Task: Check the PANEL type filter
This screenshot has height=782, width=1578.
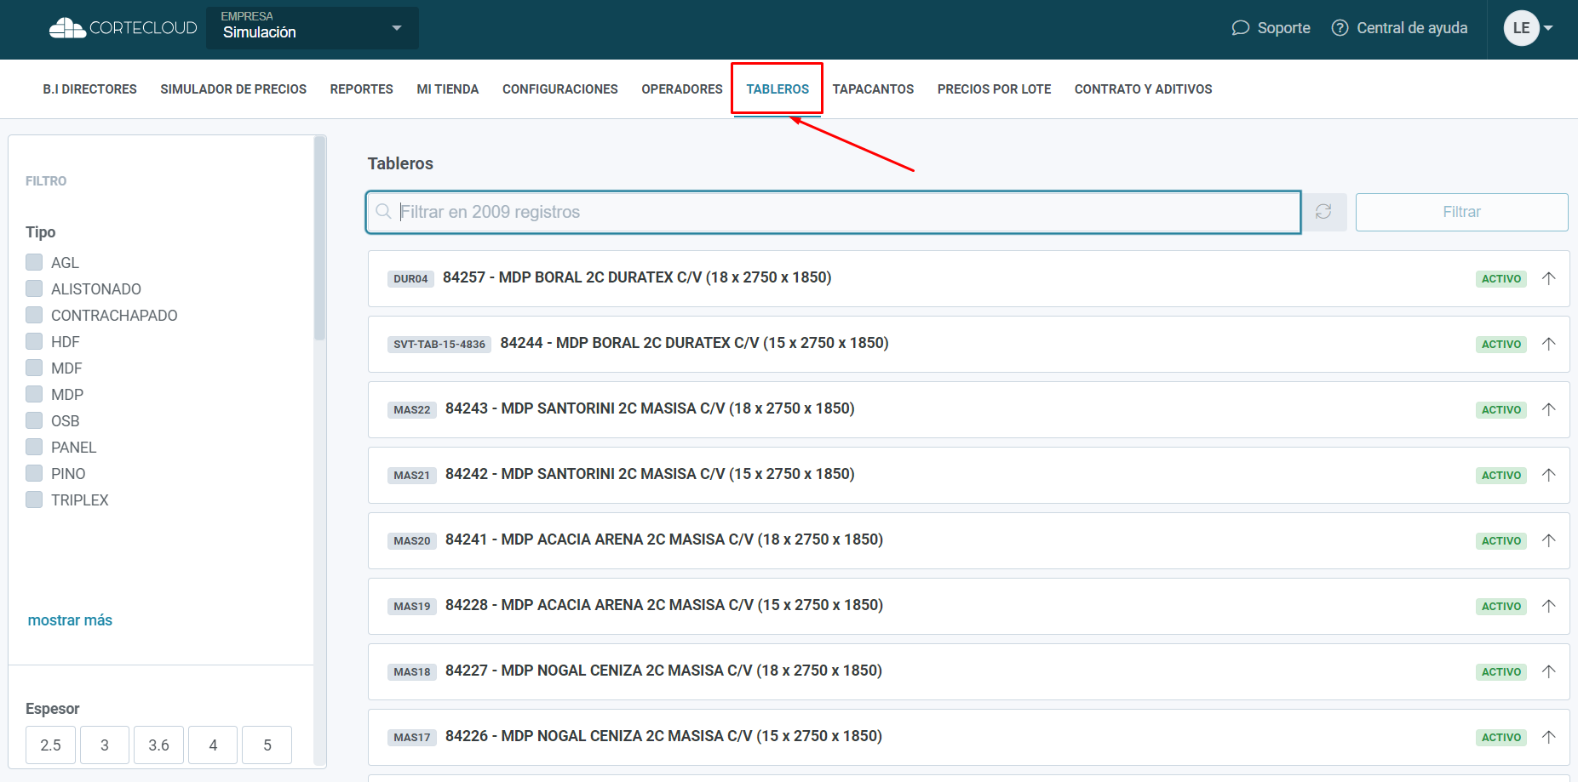Action: 34,447
